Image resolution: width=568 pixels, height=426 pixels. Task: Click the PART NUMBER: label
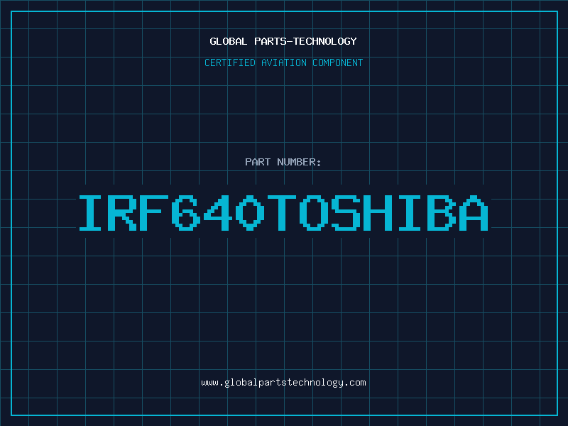[283, 162]
